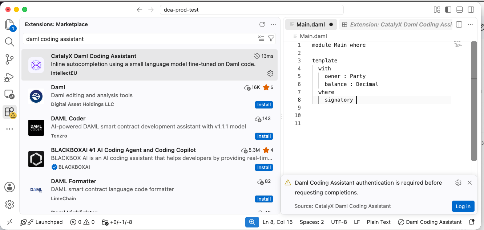Click the DAML Formatter extension name

[74, 181]
